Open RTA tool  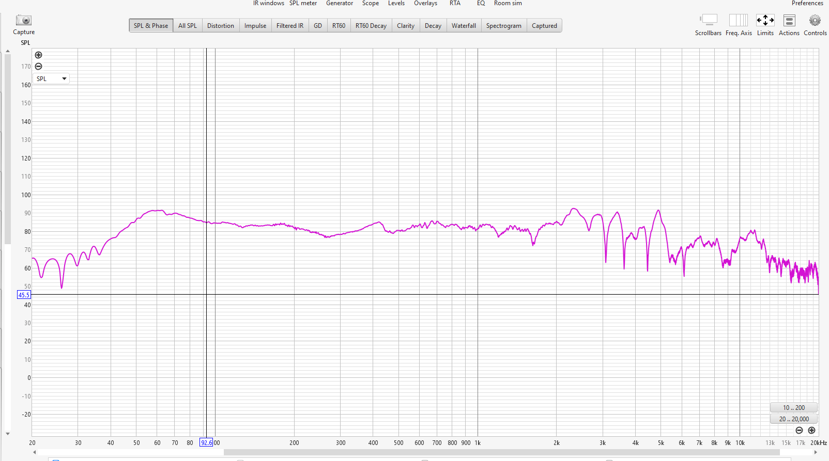click(x=455, y=3)
